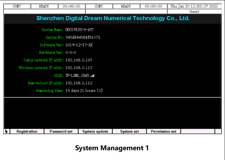Click the Series No label
The width and height of the screenshot is (225, 160).
tap(55, 37)
